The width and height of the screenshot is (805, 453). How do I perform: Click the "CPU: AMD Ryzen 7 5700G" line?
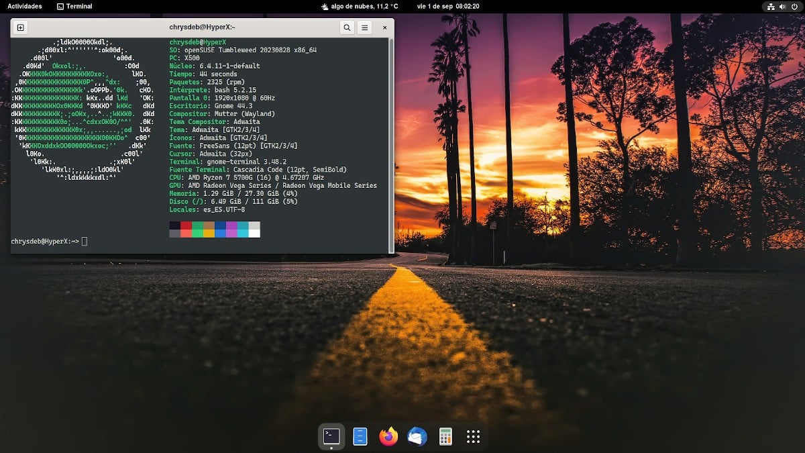click(247, 178)
